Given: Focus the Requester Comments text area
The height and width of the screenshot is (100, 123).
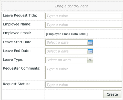Looking at the screenshot, I should point(84,73).
